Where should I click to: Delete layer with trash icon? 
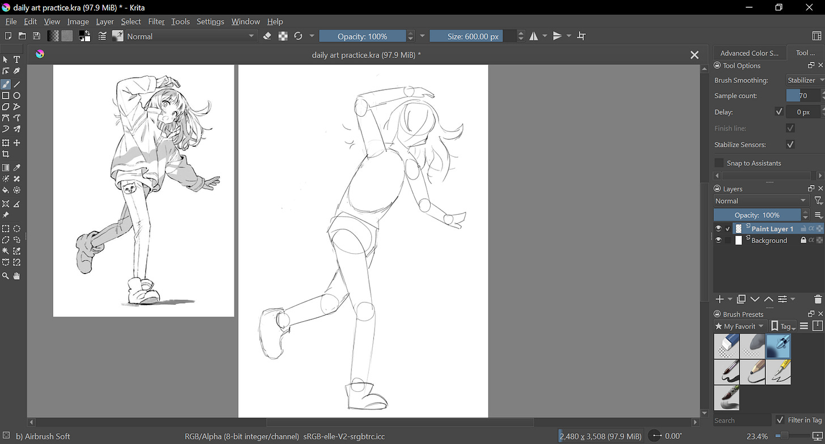pos(818,299)
